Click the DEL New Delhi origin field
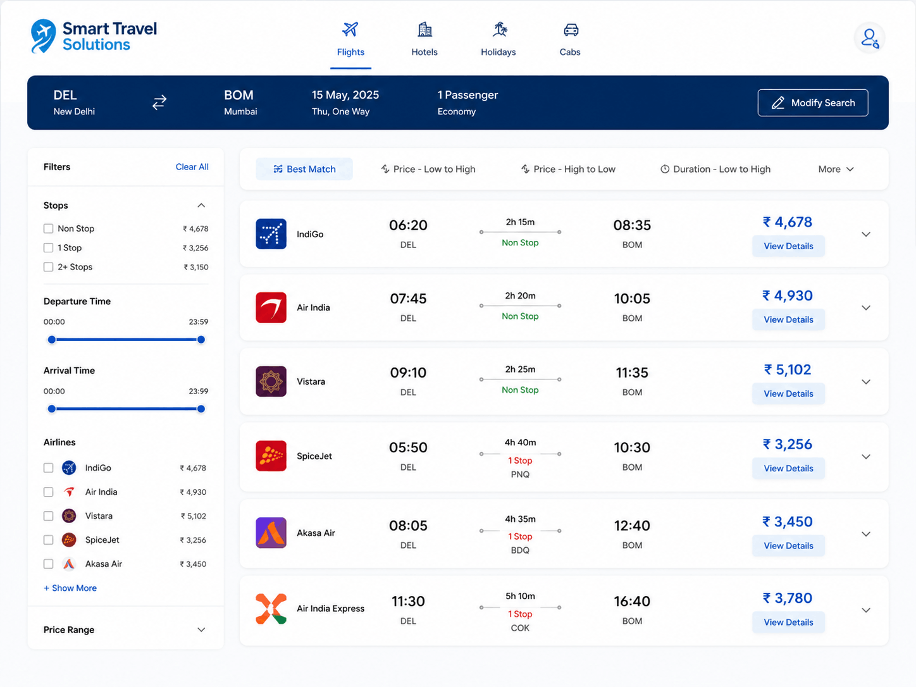Image resolution: width=916 pixels, height=687 pixels. pyautogui.click(x=74, y=102)
